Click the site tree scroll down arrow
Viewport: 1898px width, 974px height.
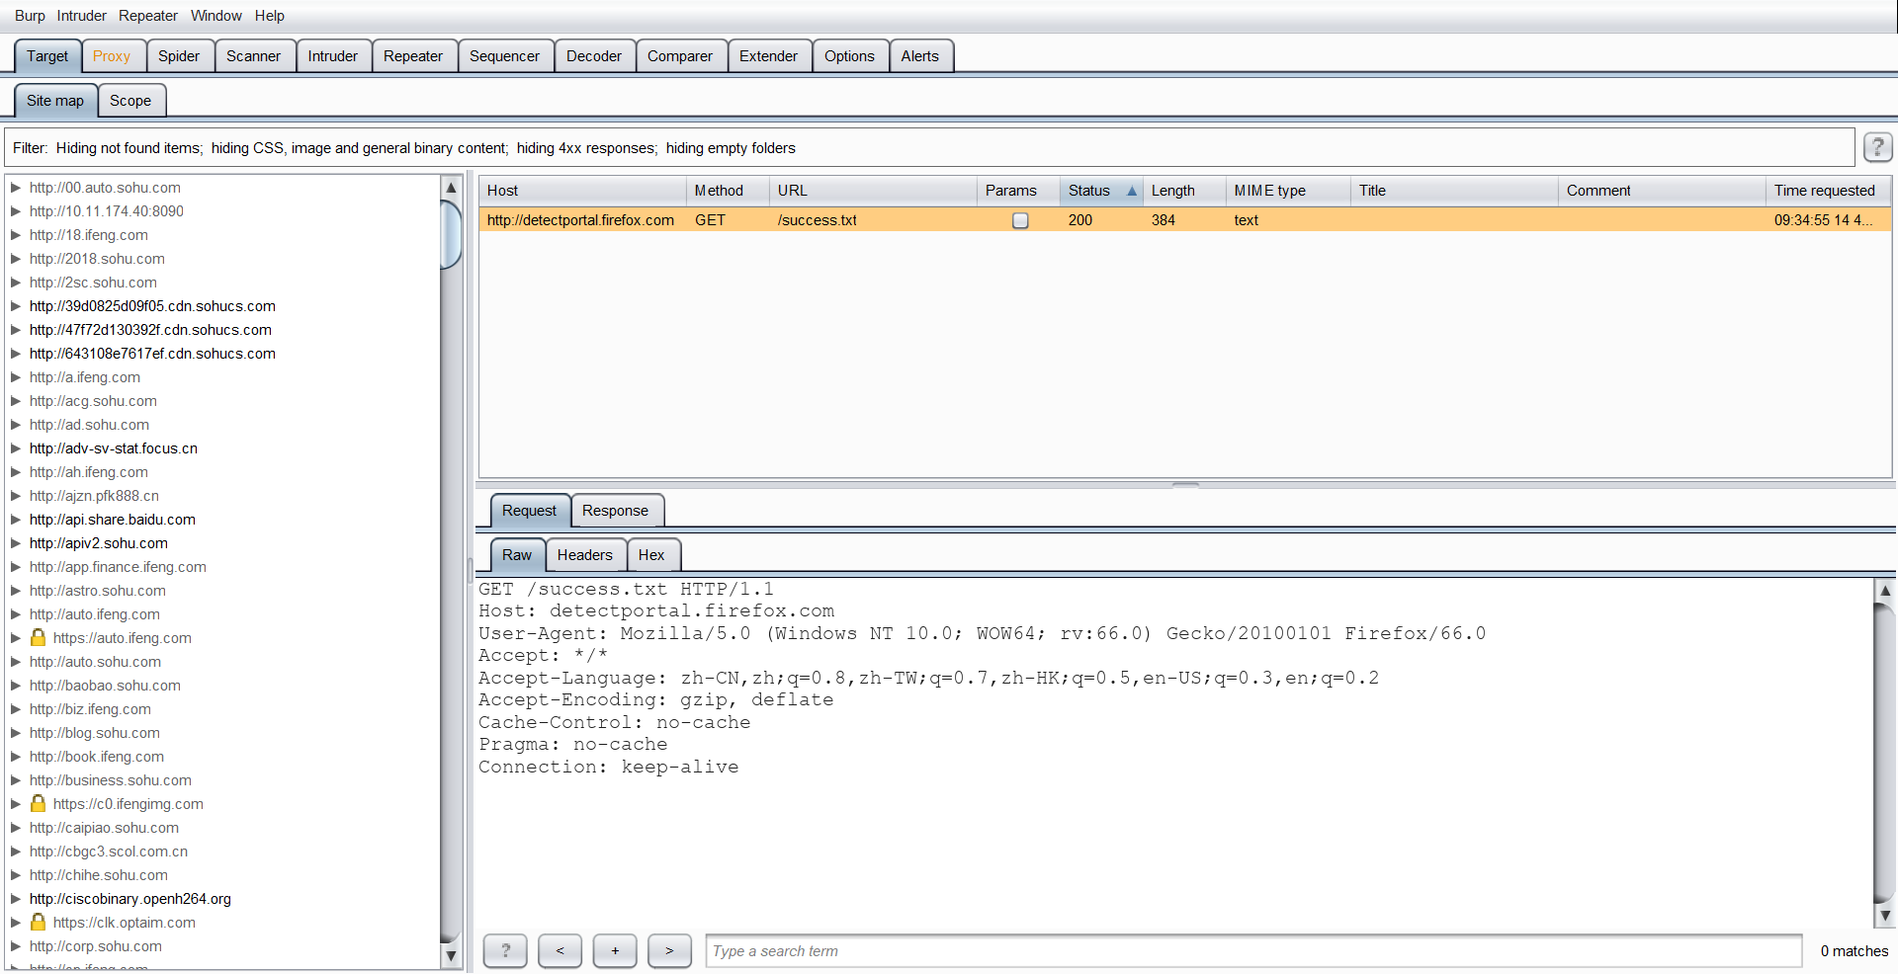451,956
